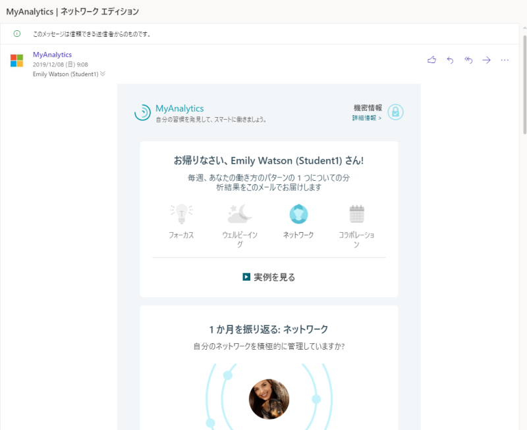The height and width of the screenshot is (430, 527).
Task: Click the trusted sender message text
Action: pyautogui.click(x=92, y=34)
